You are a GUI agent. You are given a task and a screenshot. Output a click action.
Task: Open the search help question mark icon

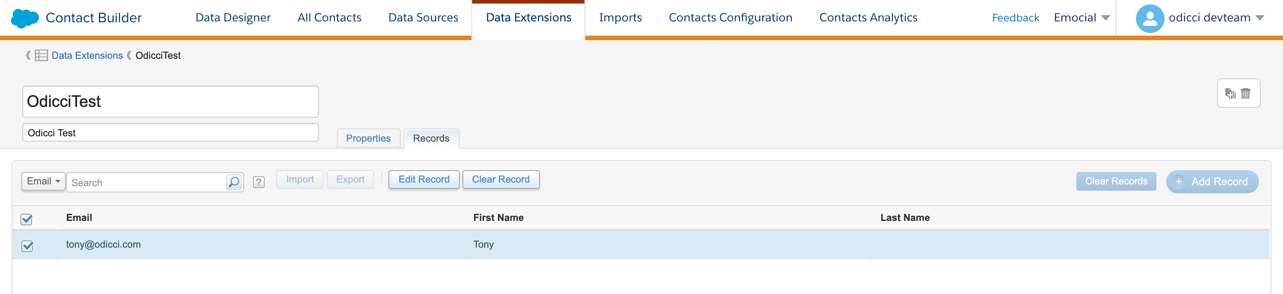[258, 182]
